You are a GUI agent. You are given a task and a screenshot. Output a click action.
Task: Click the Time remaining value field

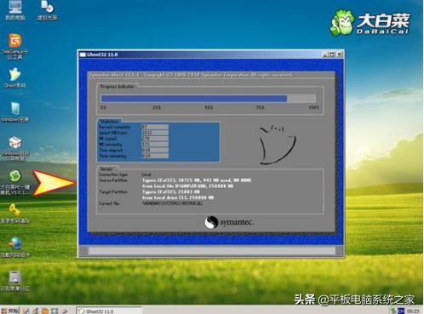point(155,156)
